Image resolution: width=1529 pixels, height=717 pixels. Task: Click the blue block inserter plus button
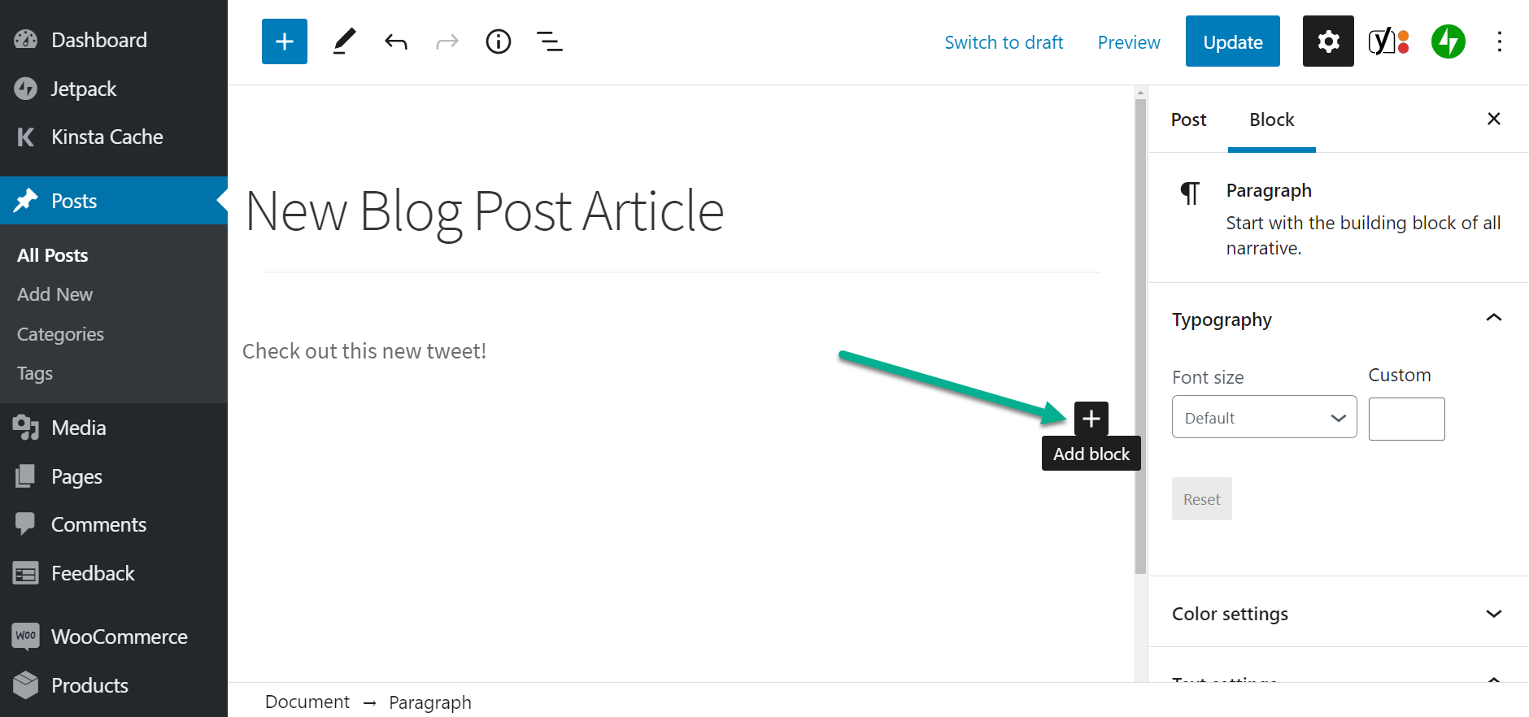click(284, 41)
